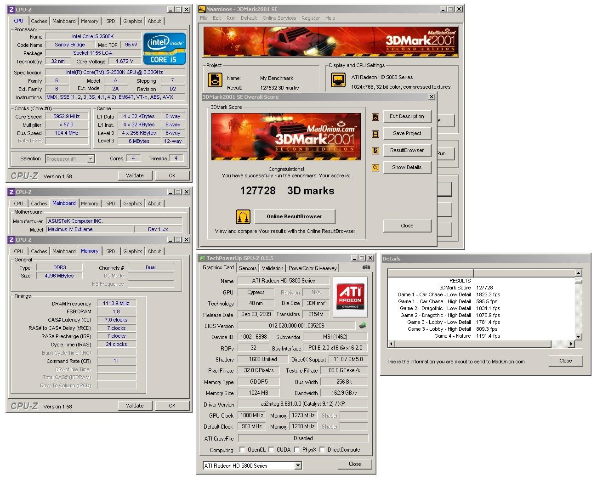
Task: Click the Details list scroll-down arrow
Action: point(579,337)
